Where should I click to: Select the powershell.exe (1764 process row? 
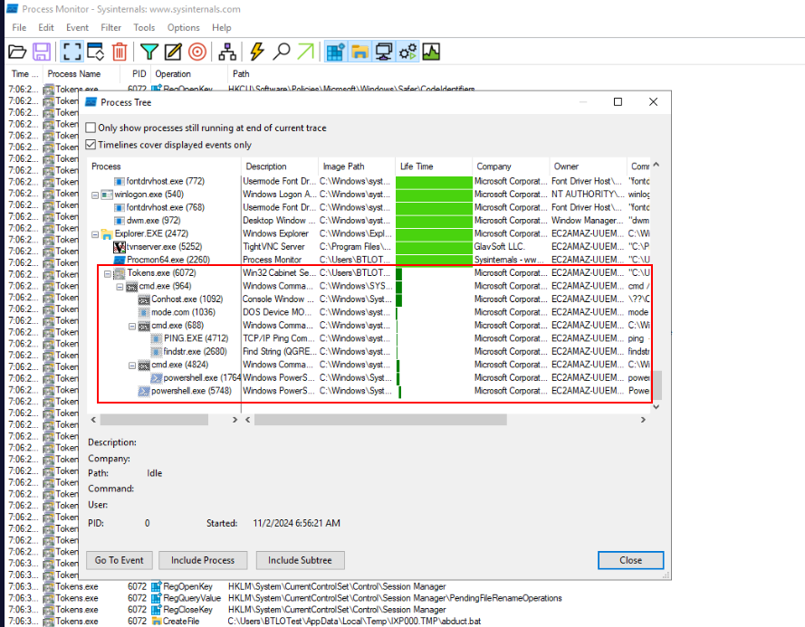pos(196,378)
